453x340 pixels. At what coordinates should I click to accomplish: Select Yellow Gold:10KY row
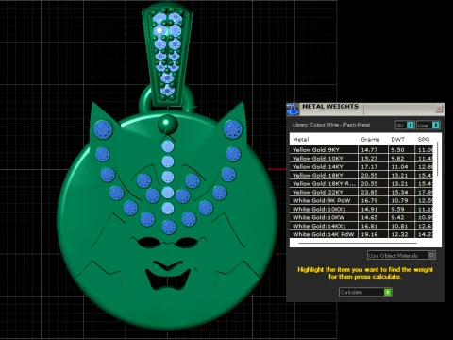click(x=361, y=159)
